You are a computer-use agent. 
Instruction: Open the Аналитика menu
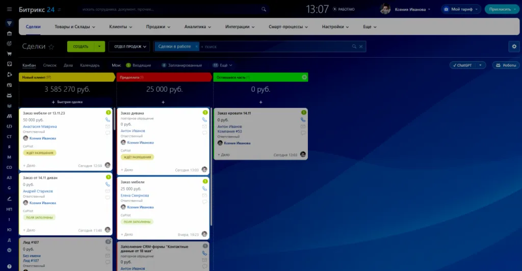tap(198, 26)
